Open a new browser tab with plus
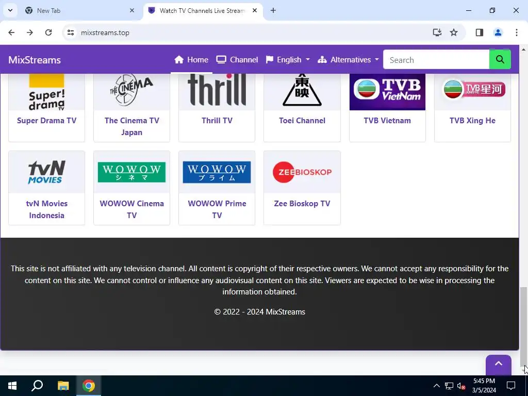The image size is (528, 396). coord(273,10)
